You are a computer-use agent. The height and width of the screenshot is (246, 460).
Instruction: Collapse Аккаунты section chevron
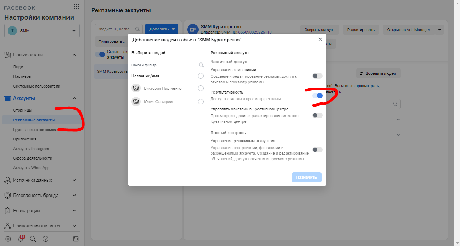[x=74, y=98]
